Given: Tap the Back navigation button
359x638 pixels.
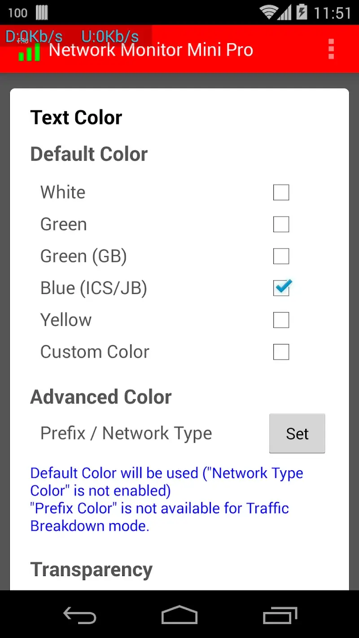Looking at the screenshot, I should point(80,616).
